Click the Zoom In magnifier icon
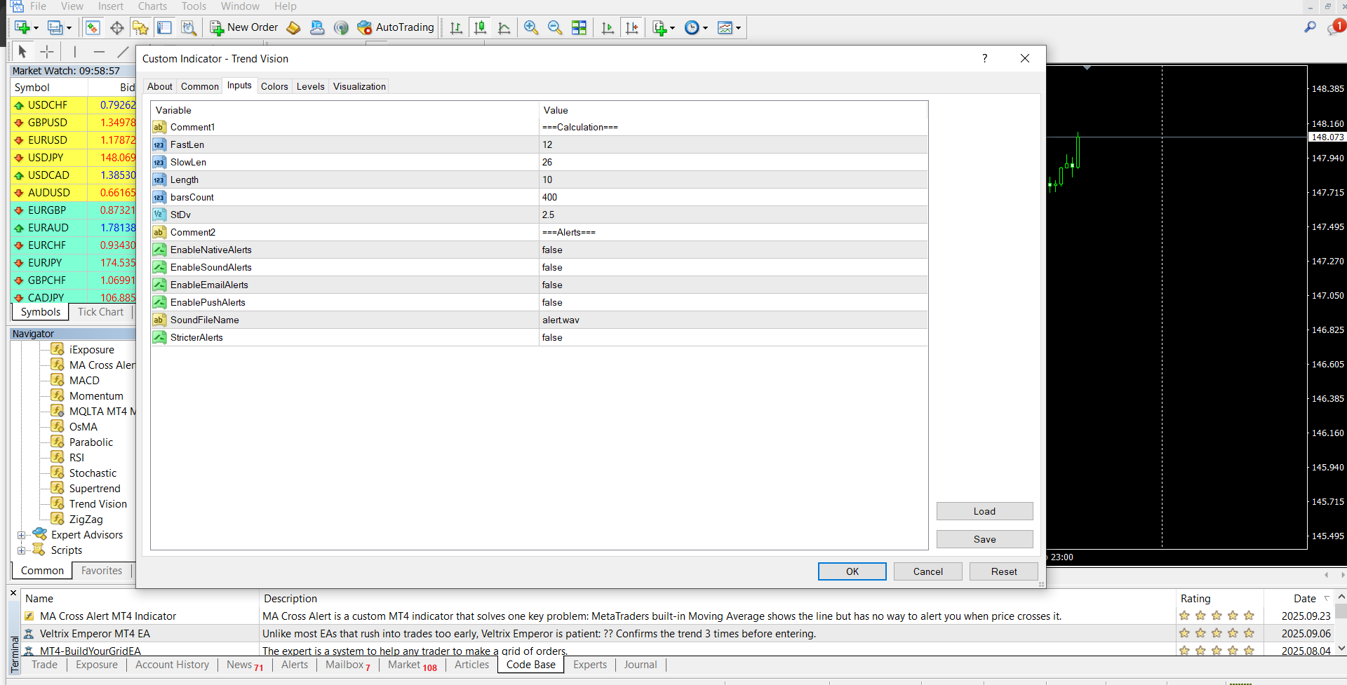Image resolution: width=1347 pixels, height=685 pixels. click(x=531, y=28)
